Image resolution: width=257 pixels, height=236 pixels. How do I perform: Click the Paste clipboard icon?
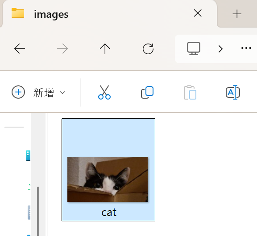190,92
